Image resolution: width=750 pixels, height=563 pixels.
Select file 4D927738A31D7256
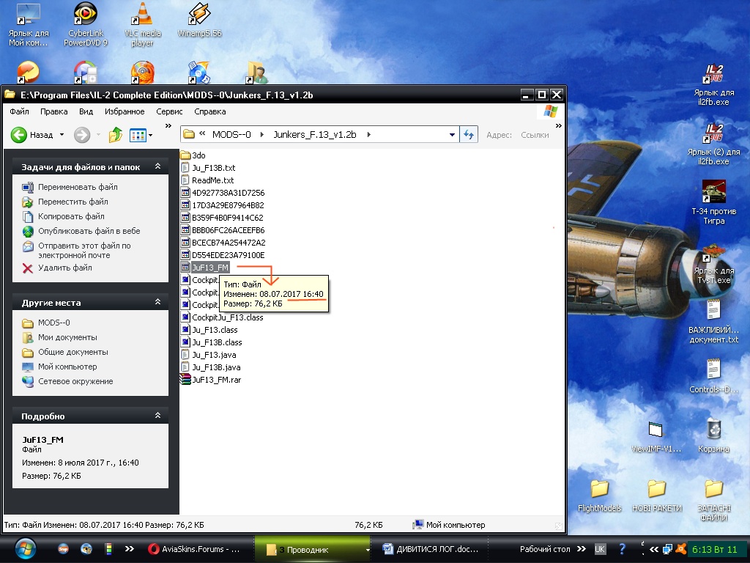(223, 193)
